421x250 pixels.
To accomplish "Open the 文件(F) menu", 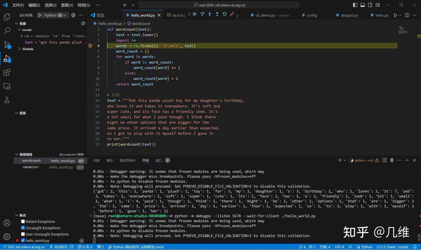I will point(18,5).
